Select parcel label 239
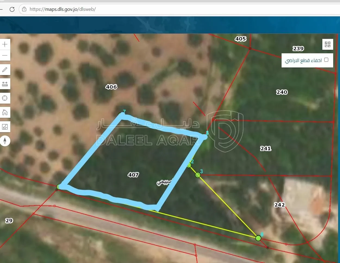 [x=298, y=48]
